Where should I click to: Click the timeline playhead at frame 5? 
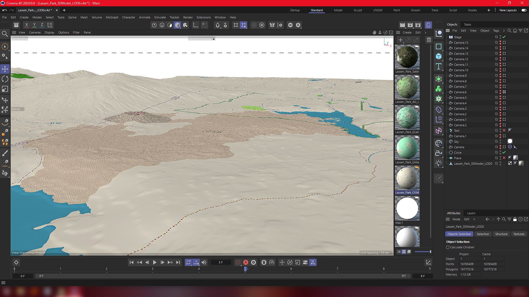pos(245,269)
